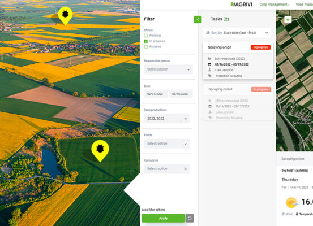313x226 pixels.
Task: Click the Mrkva veleprodaja (2022) text
Action: [x=232, y=101]
